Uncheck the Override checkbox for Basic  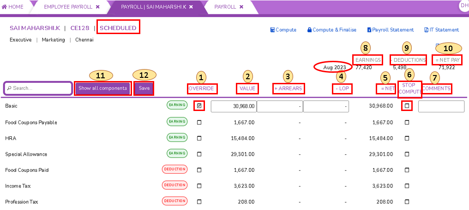[x=199, y=106]
